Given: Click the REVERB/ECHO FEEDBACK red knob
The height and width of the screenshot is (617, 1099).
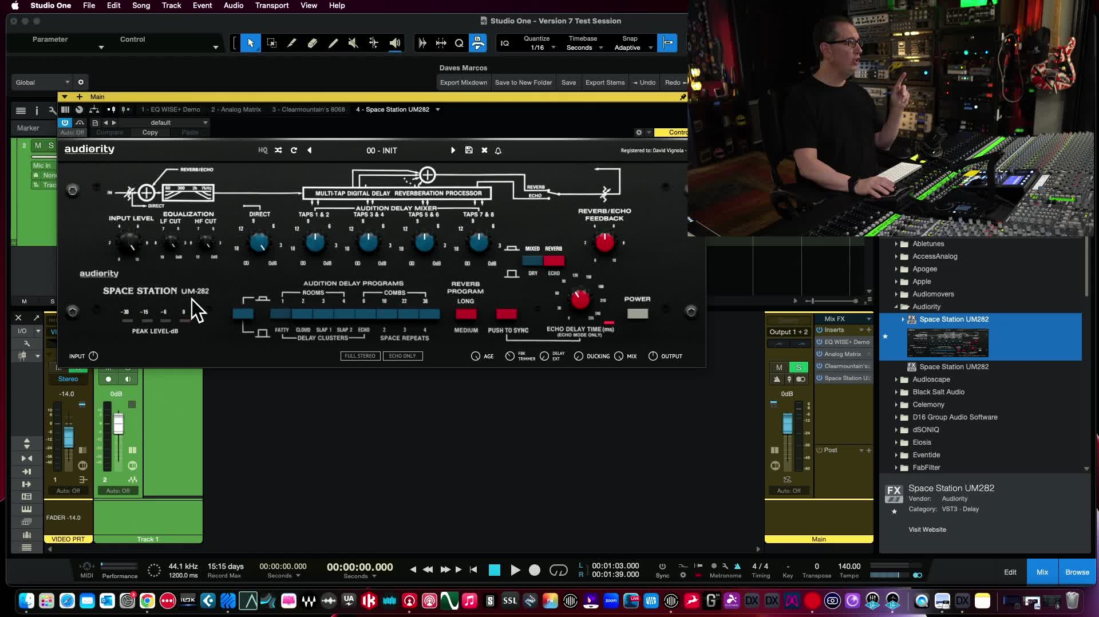Looking at the screenshot, I should [604, 243].
